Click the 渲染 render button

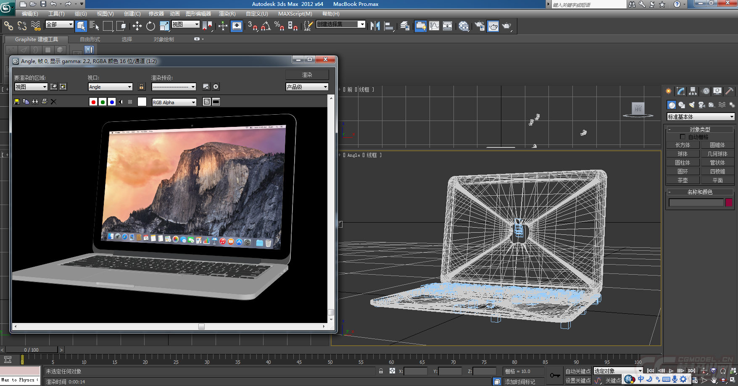coord(307,75)
